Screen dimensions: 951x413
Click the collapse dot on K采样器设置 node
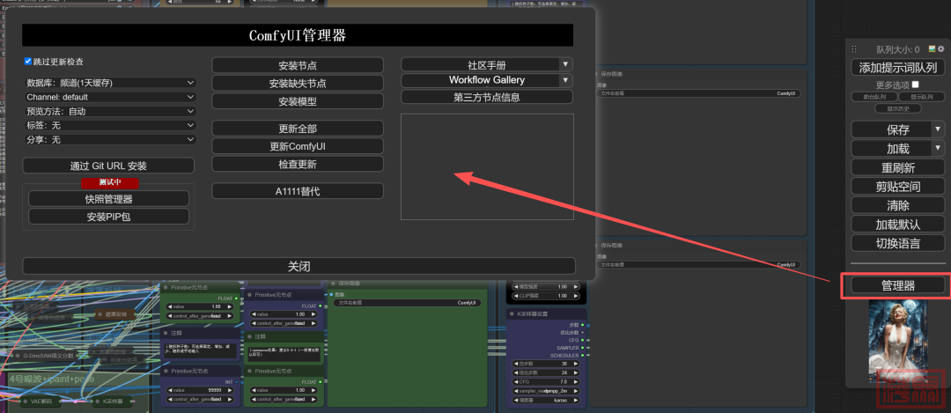[513, 314]
